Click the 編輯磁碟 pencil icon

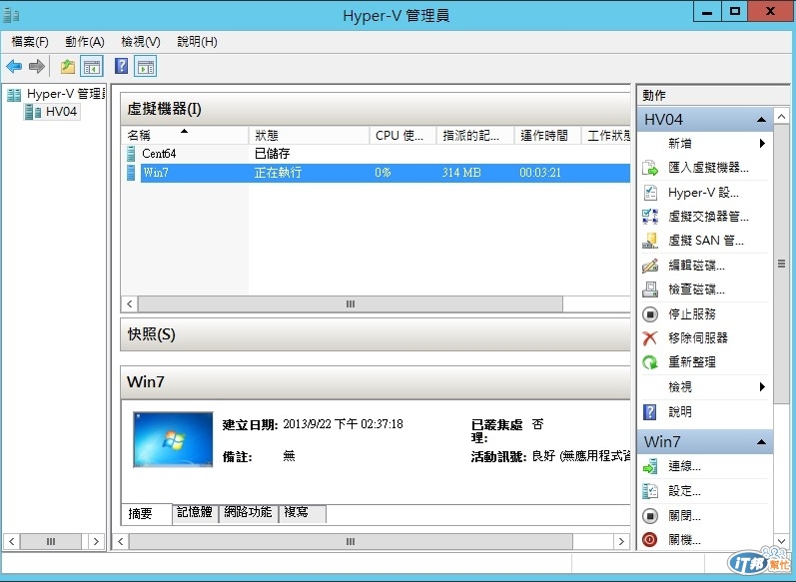pos(650,265)
